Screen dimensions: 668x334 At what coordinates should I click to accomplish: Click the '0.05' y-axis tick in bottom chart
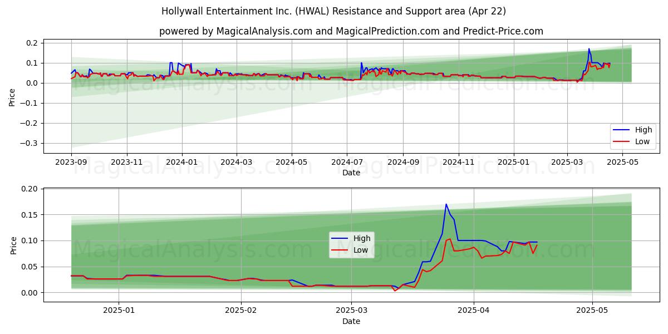29,267
